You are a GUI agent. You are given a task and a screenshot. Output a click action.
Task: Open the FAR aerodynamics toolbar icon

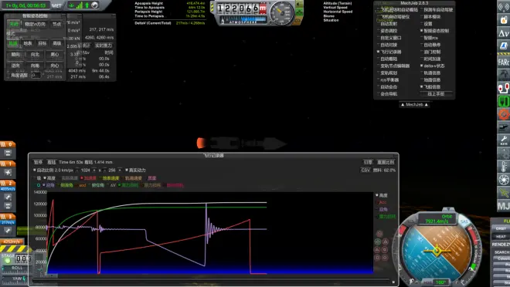coord(504,62)
